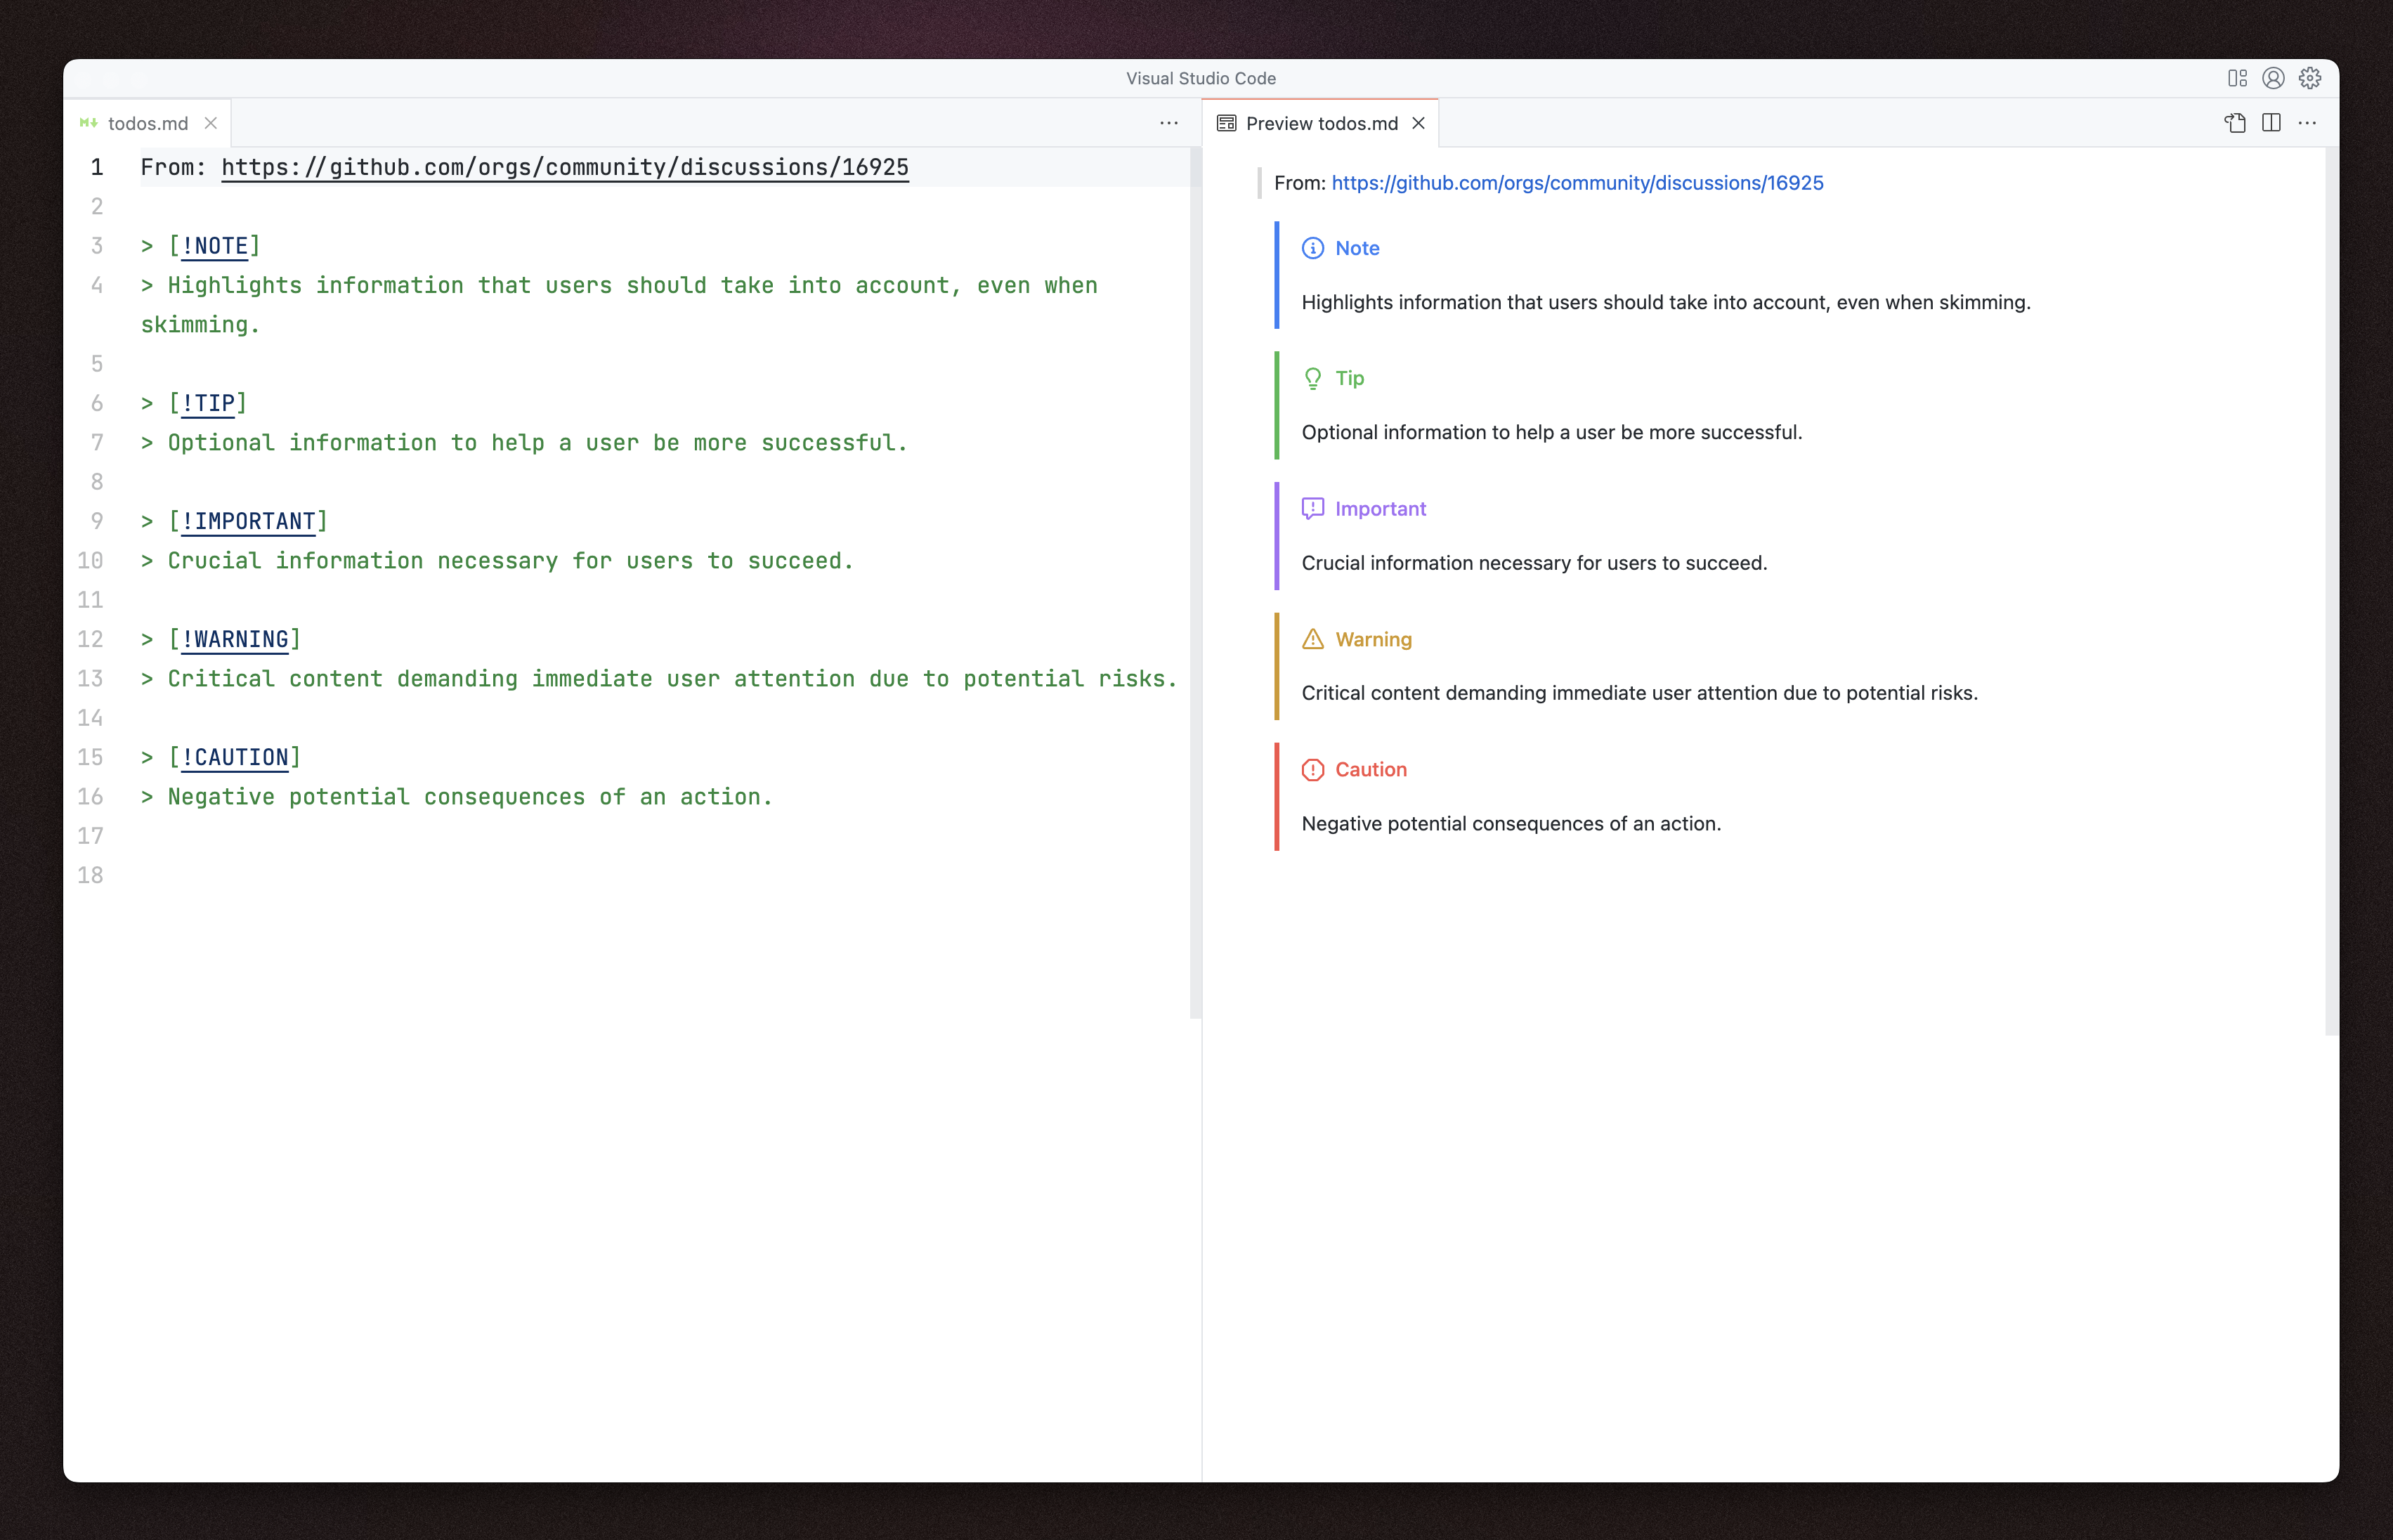
Task: Click the Tip heading text in preview
Action: (1349, 378)
